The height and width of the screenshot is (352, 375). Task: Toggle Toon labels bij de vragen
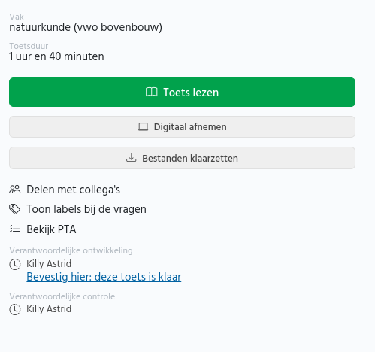(86, 209)
